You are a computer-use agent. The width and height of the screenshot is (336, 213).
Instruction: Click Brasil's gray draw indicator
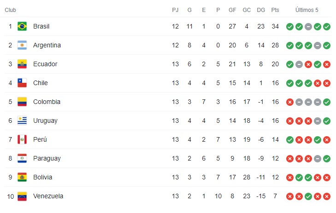(x=308, y=27)
